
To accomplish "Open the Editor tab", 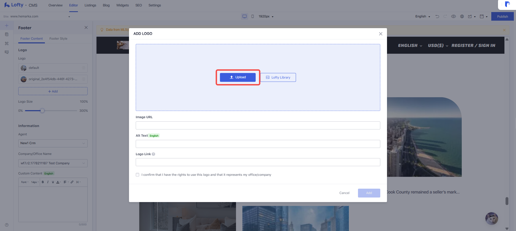I will point(73,5).
